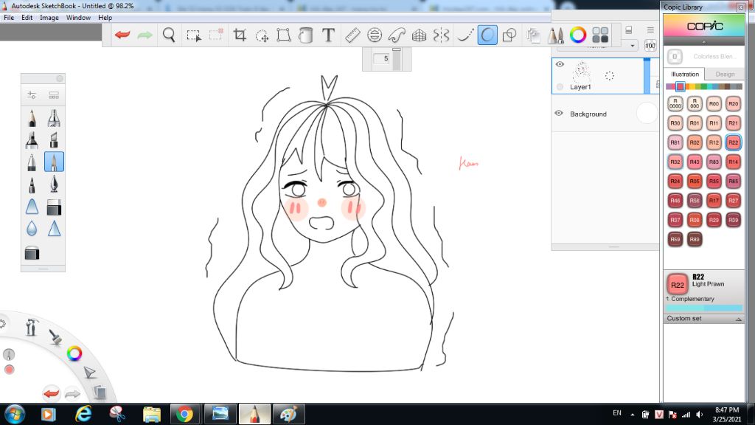Select the R0000 Copic swatch
The image size is (755, 425).
coord(675,103)
